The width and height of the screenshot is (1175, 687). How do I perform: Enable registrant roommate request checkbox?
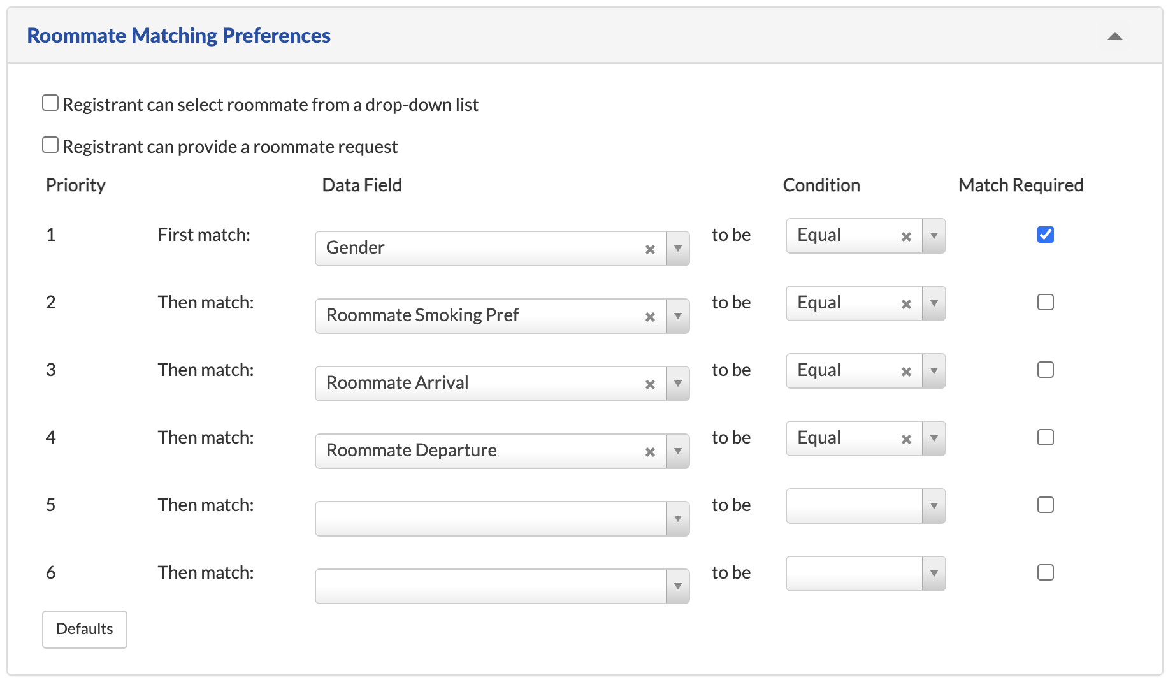pyautogui.click(x=50, y=145)
